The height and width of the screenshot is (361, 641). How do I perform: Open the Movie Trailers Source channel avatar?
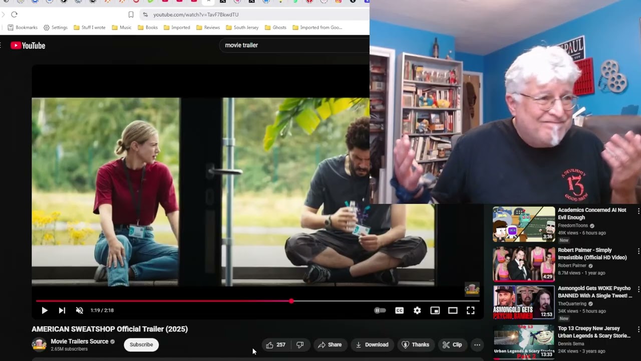[39, 344]
